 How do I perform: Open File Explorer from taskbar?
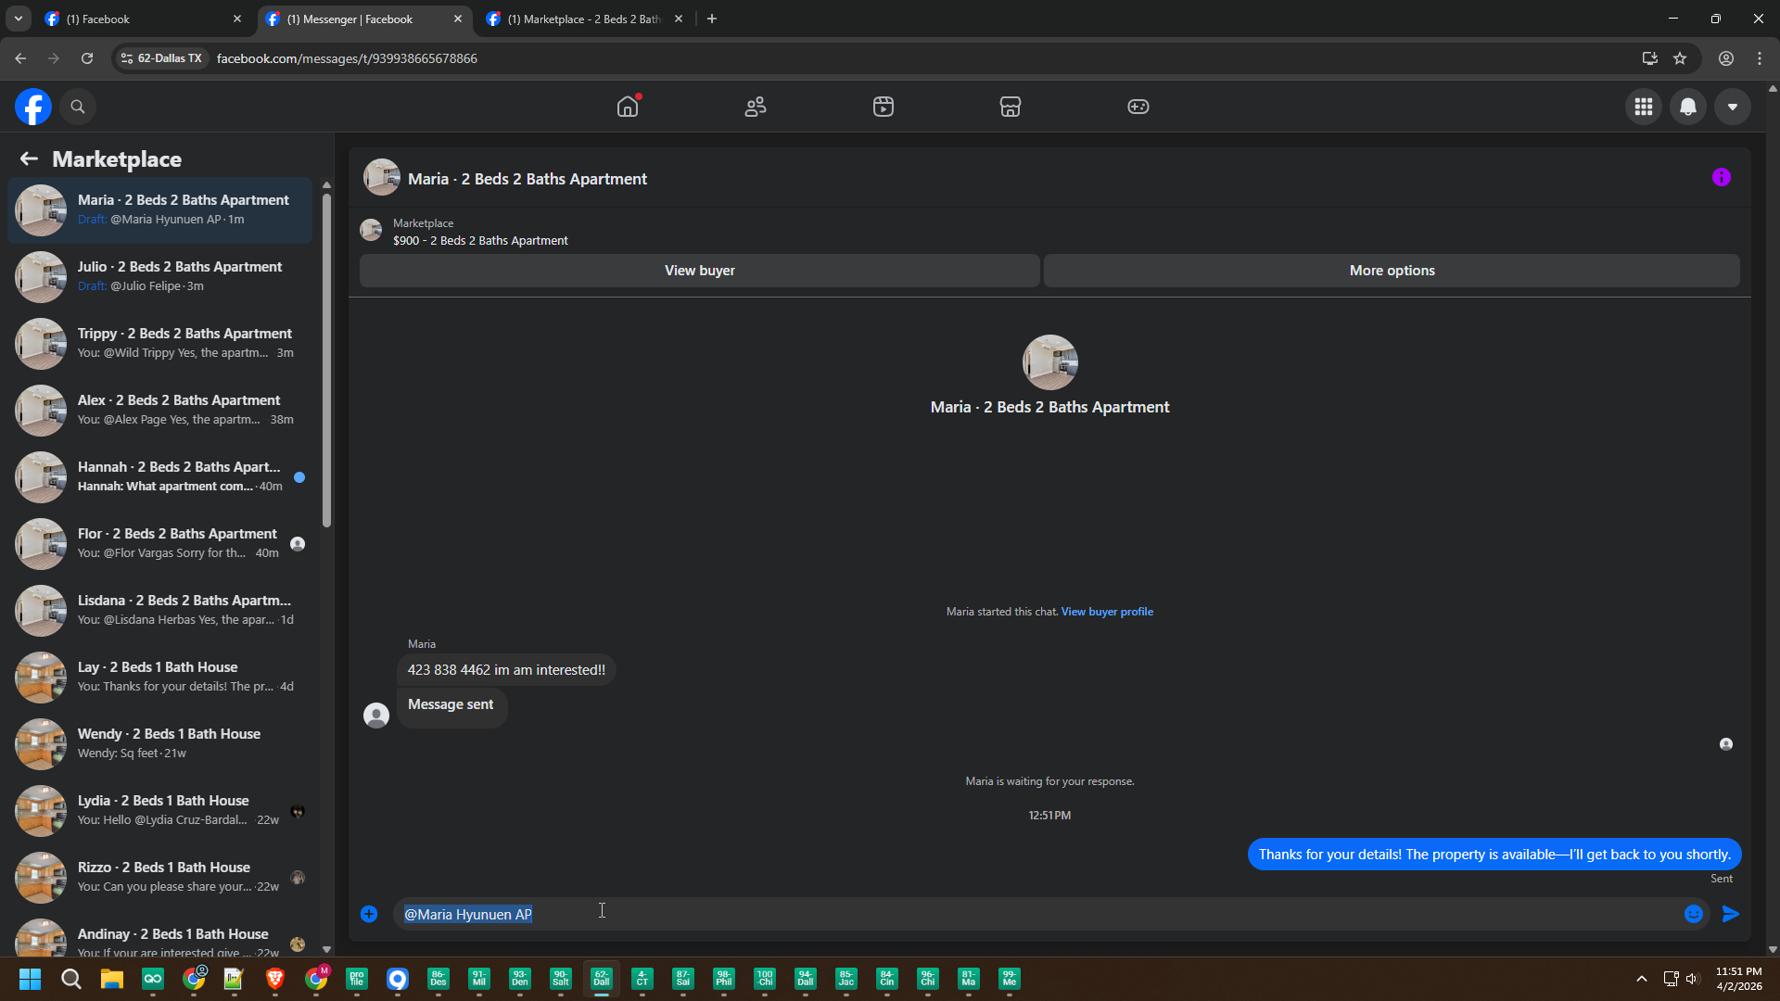tap(112, 979)
